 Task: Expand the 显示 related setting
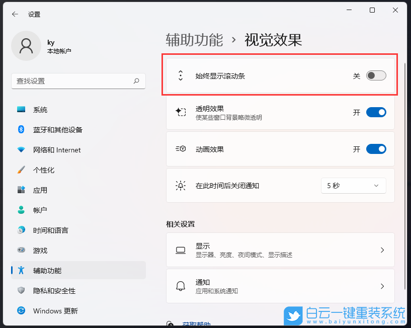[x=280, y=250]
